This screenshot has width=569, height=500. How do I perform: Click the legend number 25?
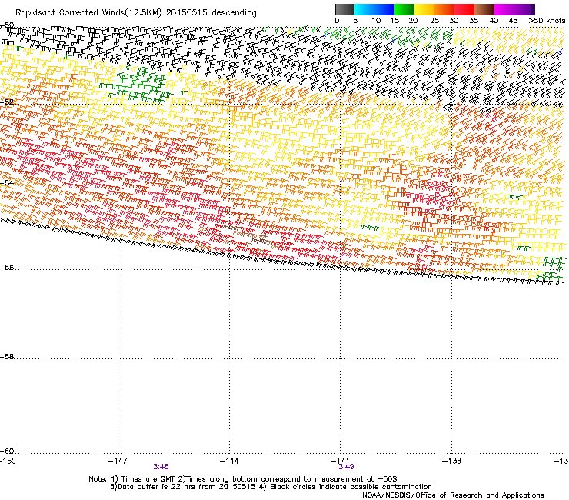[x=434, y=21]
